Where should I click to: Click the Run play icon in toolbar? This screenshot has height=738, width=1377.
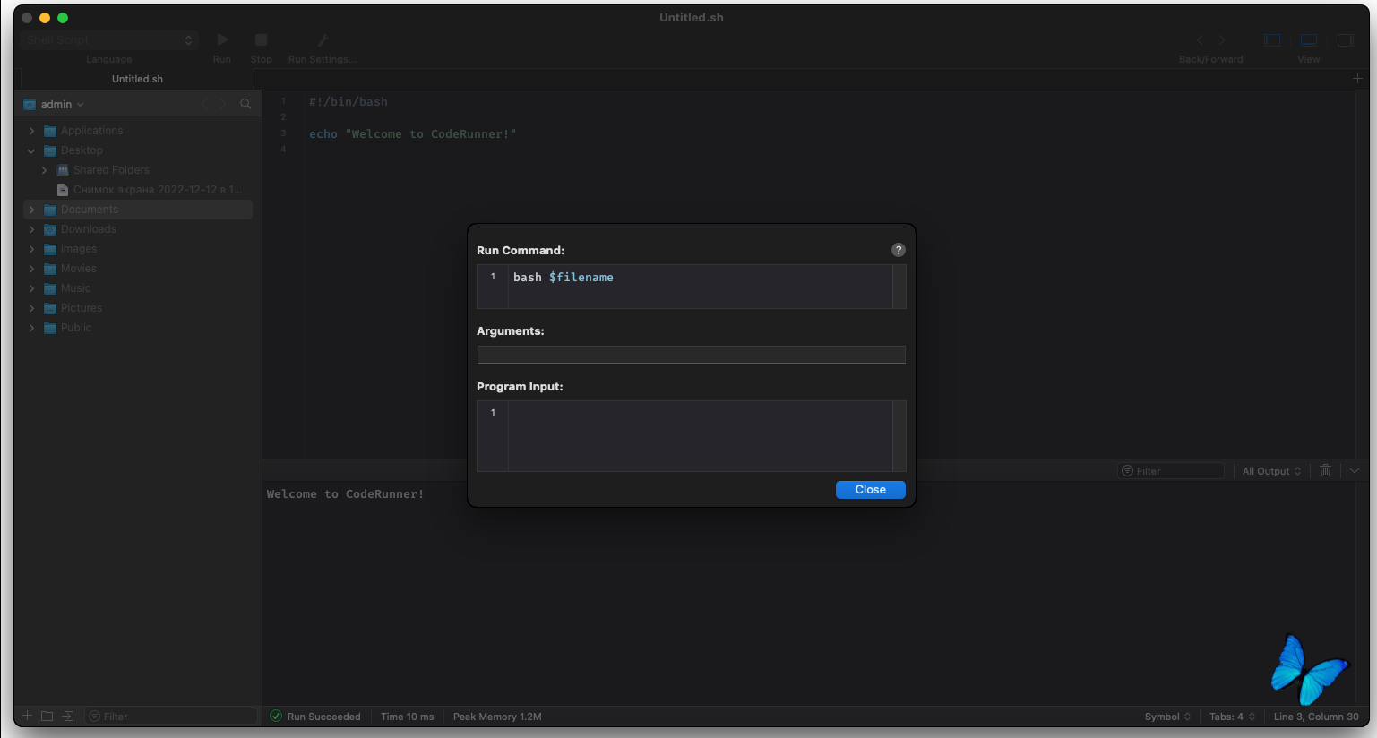[x=223, y=39]
